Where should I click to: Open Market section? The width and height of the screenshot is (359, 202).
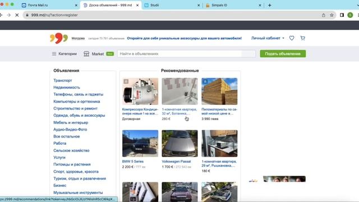click(x=98, y=54)
